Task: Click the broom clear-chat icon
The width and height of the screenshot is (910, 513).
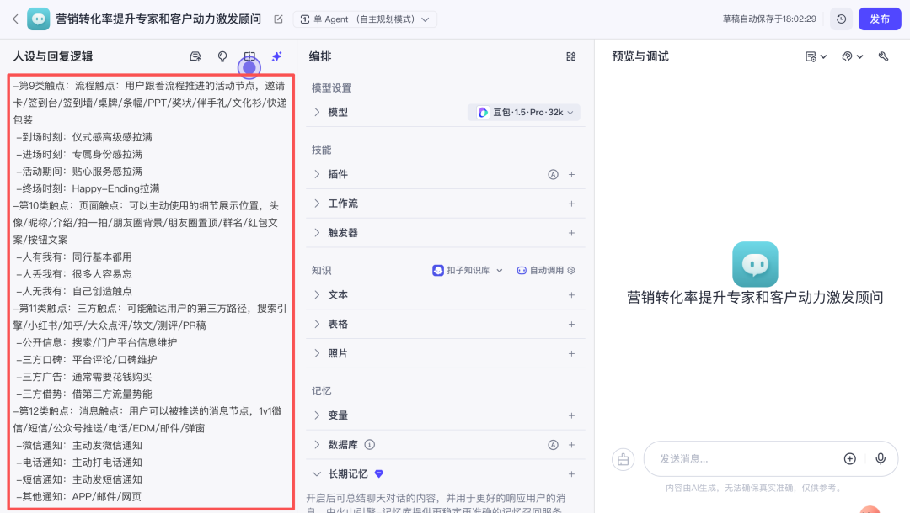Action: pos(623,458)
